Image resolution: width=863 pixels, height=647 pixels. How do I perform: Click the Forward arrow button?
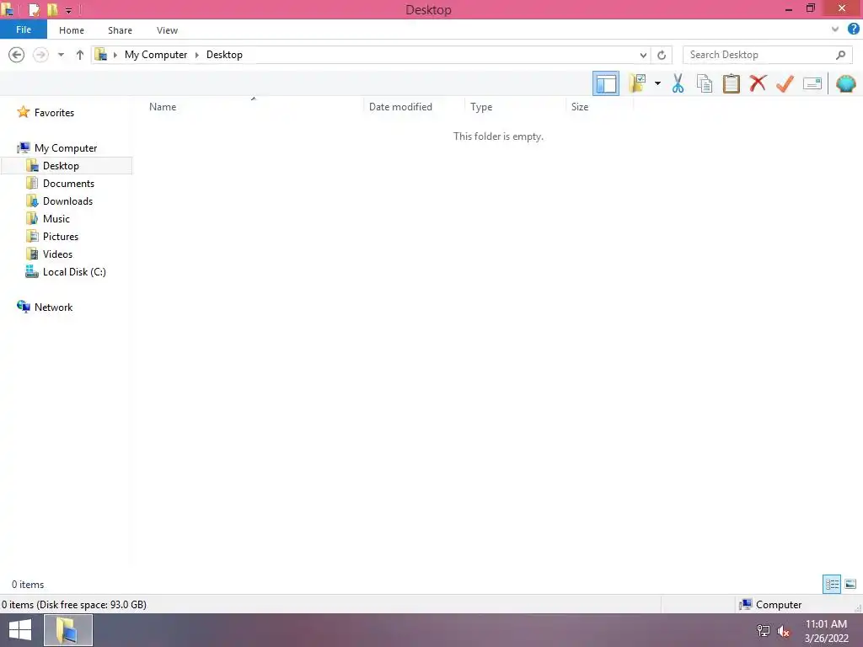pos(40,55)
